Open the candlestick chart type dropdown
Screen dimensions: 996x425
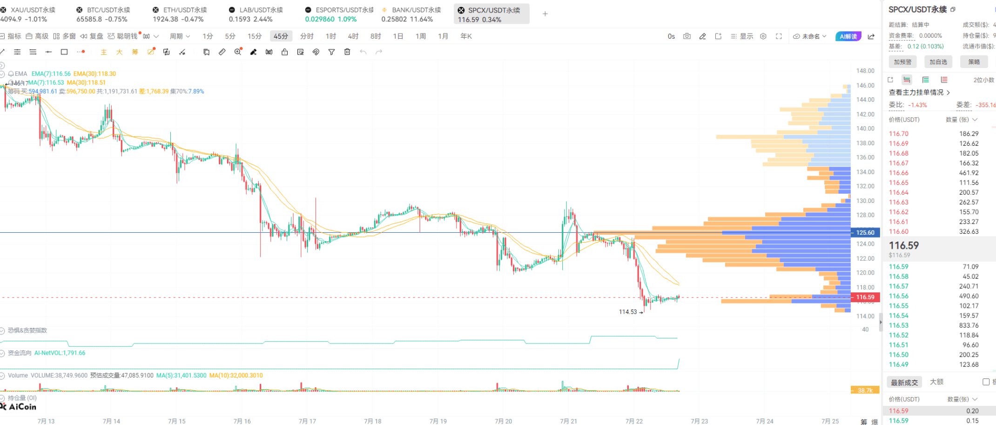click(x=151, y=36)
